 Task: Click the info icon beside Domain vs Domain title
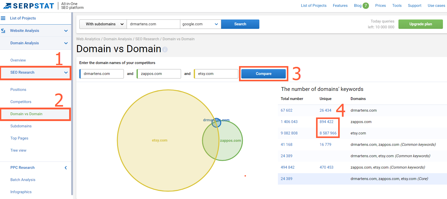click(x=165, y=49)
